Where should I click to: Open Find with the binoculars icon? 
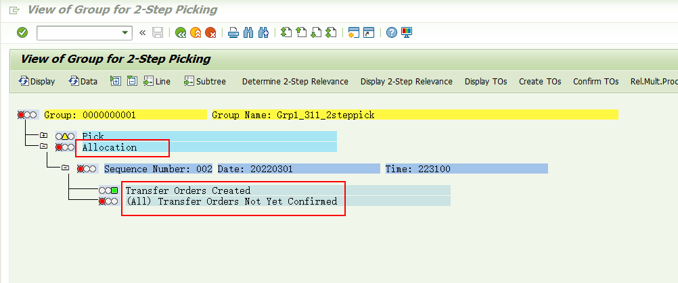click(x=248, y=32)
